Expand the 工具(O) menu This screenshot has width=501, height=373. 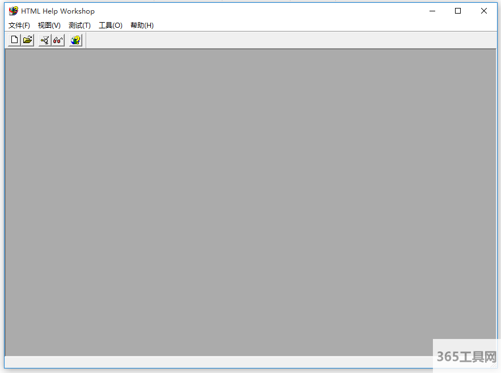point(111,26)
